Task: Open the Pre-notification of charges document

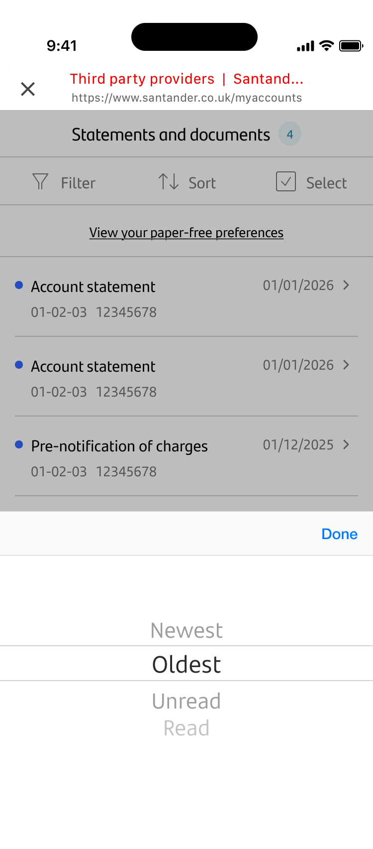Action: (x=119, y=446)
